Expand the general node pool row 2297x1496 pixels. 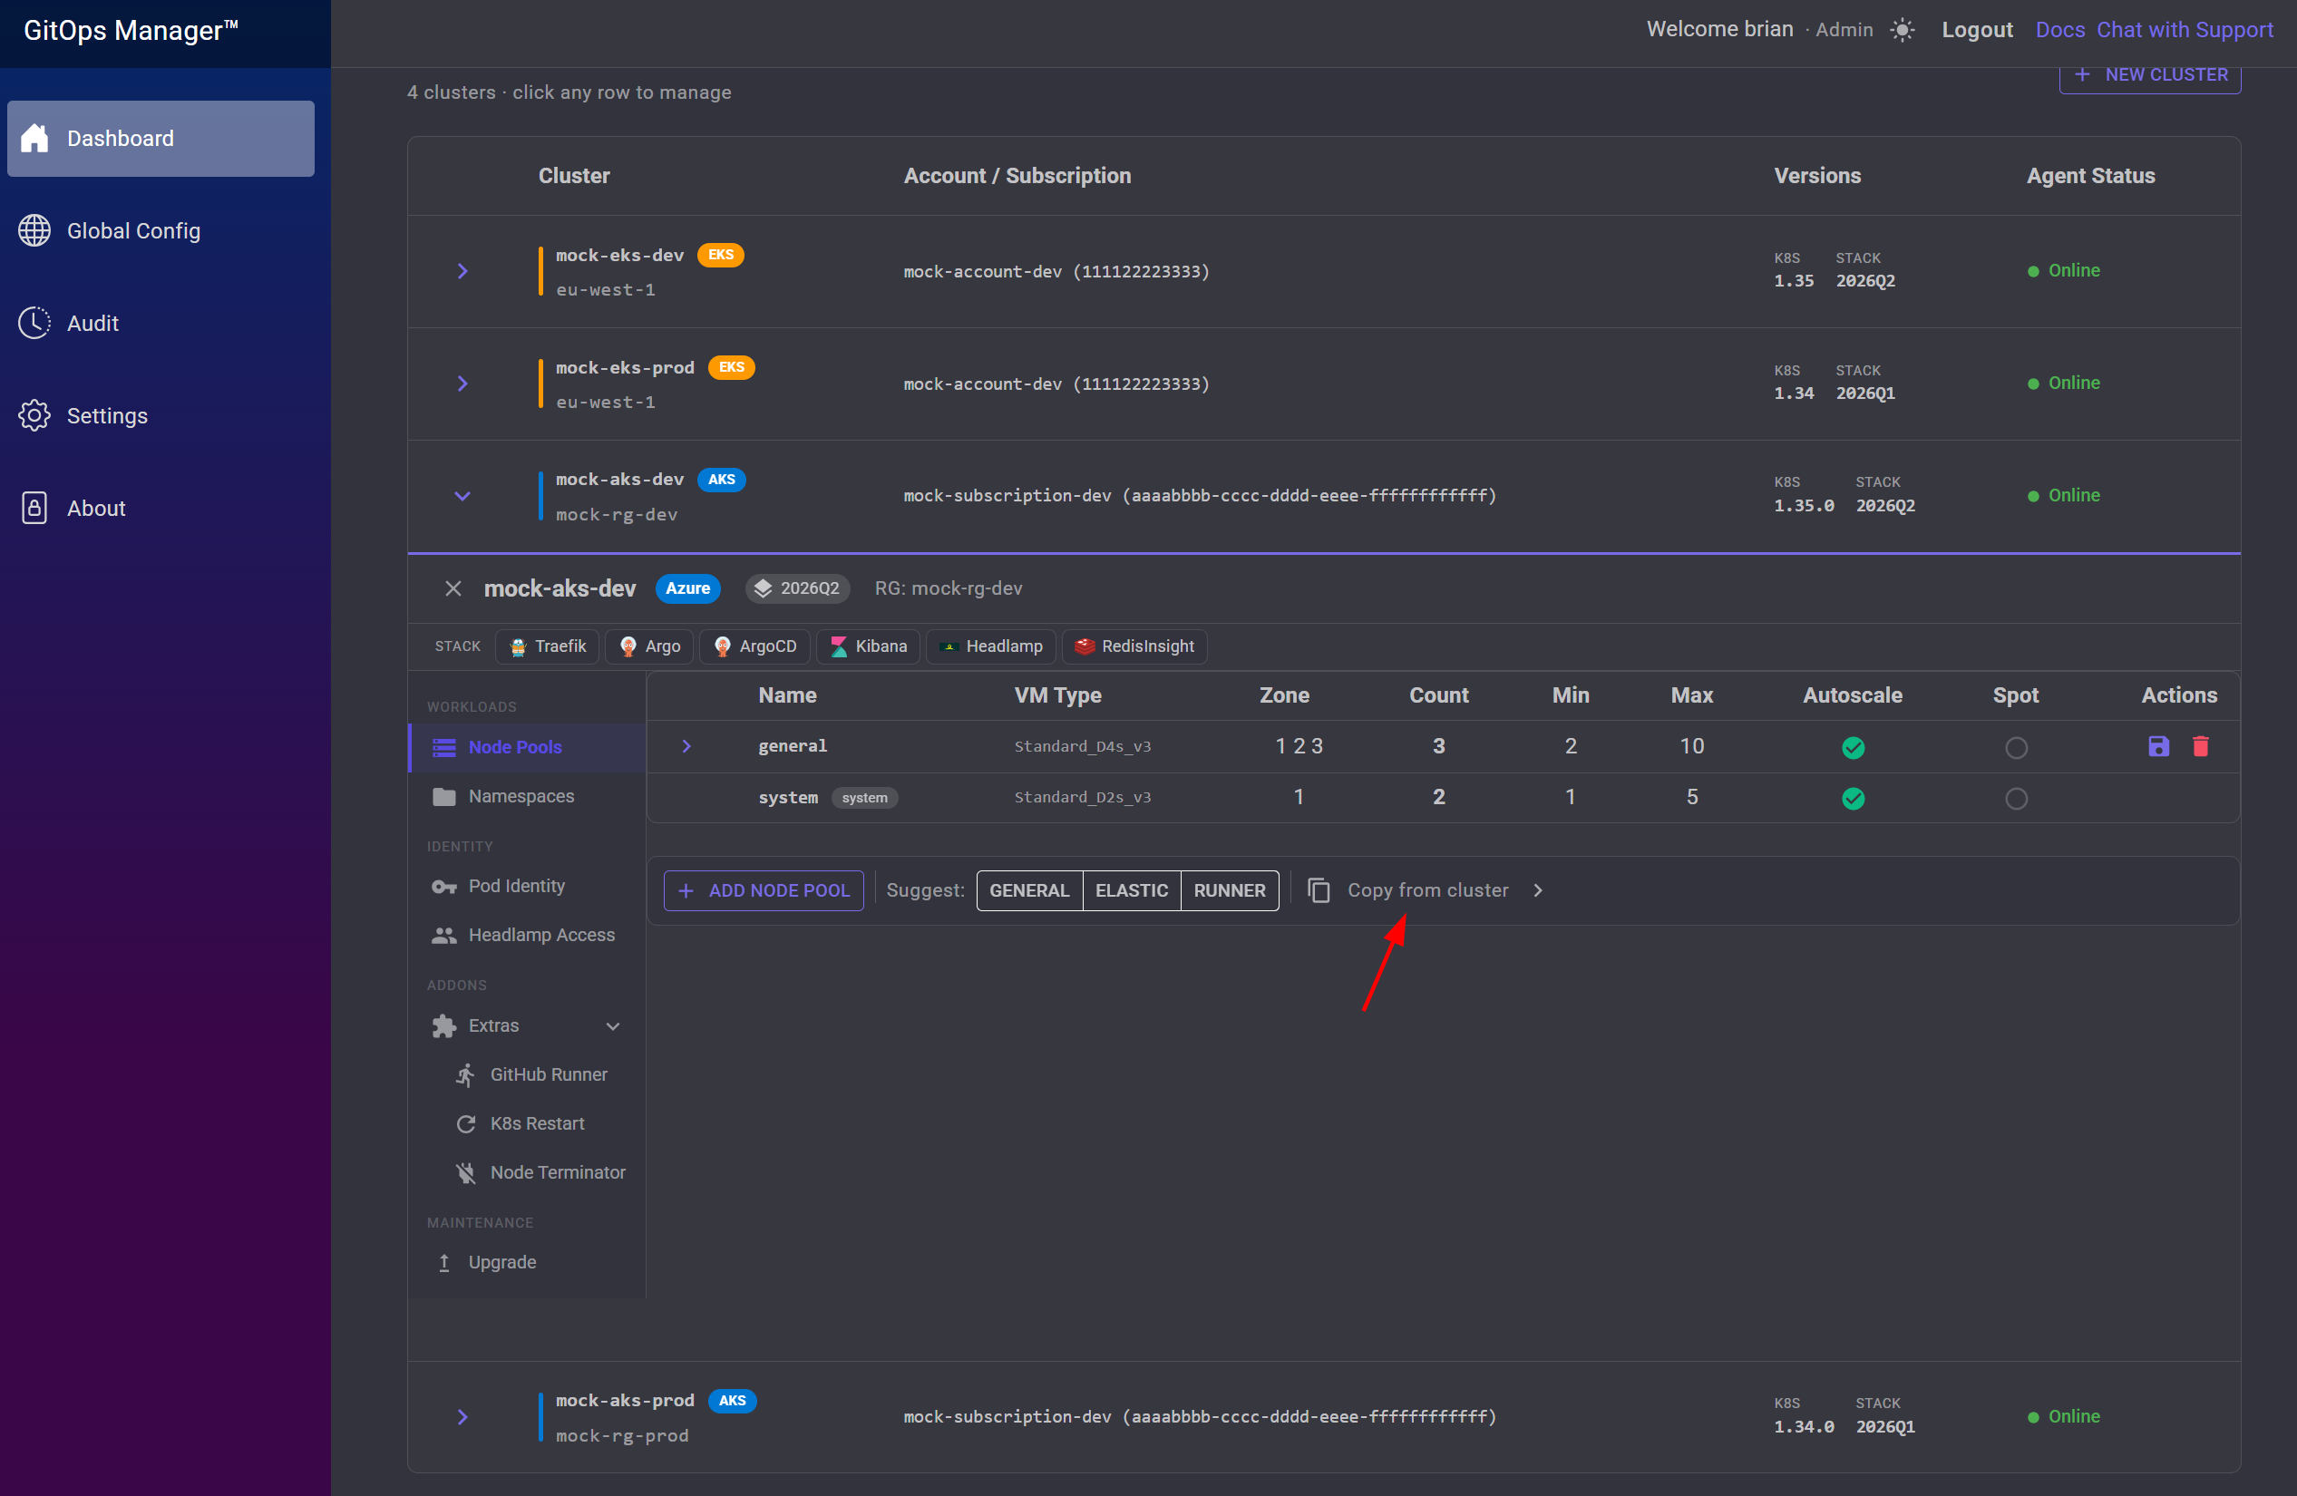coord(686,746)
